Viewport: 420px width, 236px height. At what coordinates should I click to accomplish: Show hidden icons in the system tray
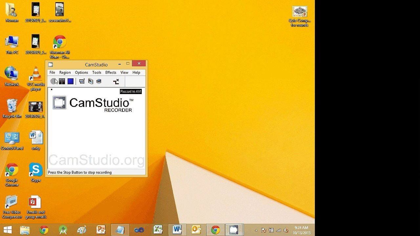[x=256, y=230]
